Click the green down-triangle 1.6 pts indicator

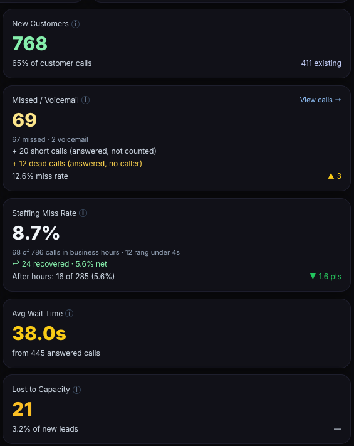pos(326,276)
